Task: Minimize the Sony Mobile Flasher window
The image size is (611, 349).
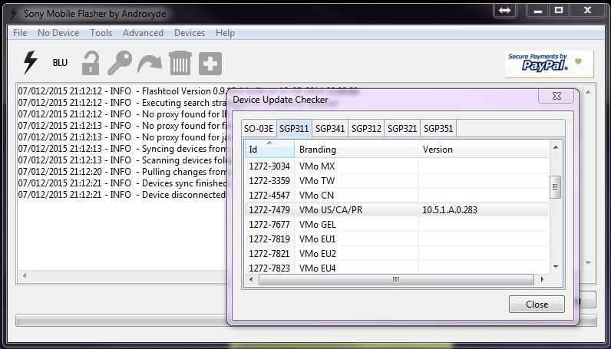Action: tap(538, 11)
